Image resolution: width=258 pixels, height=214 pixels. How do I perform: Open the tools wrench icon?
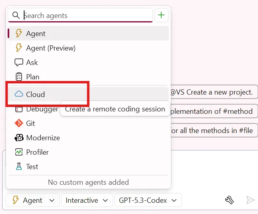coord(229,200)
